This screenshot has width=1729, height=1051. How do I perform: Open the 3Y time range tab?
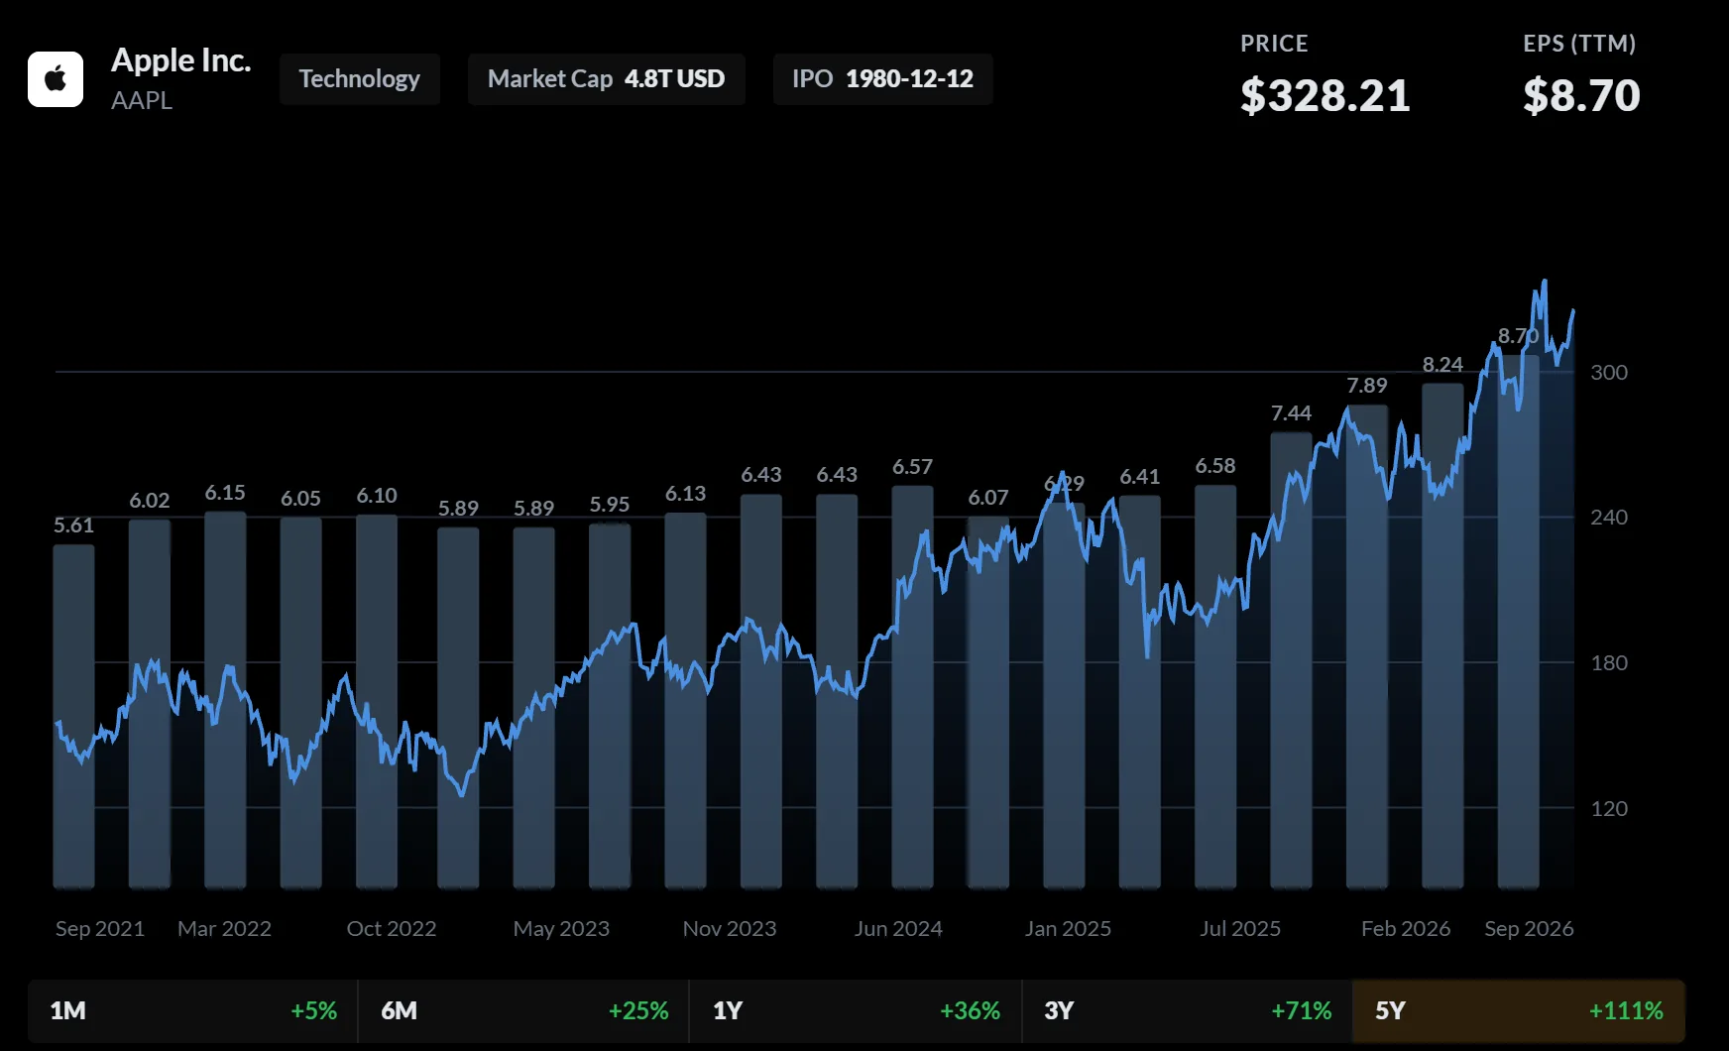pyautogui.click(x=1187, y=1010)
